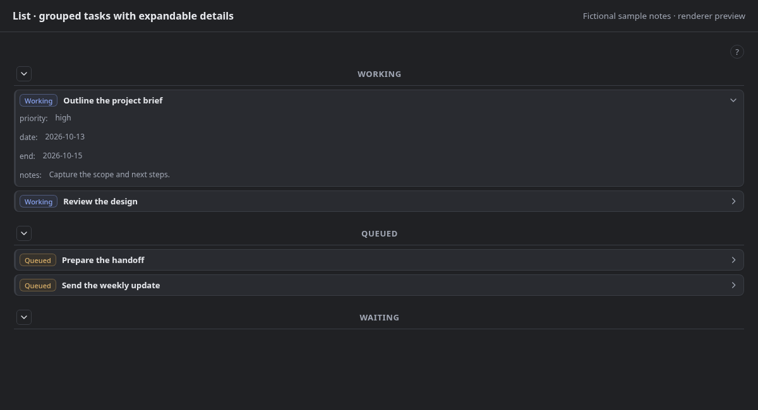Collapse the WORKING group chevron
The width and height of the screenshot is (758, 410).
point(24,74)
